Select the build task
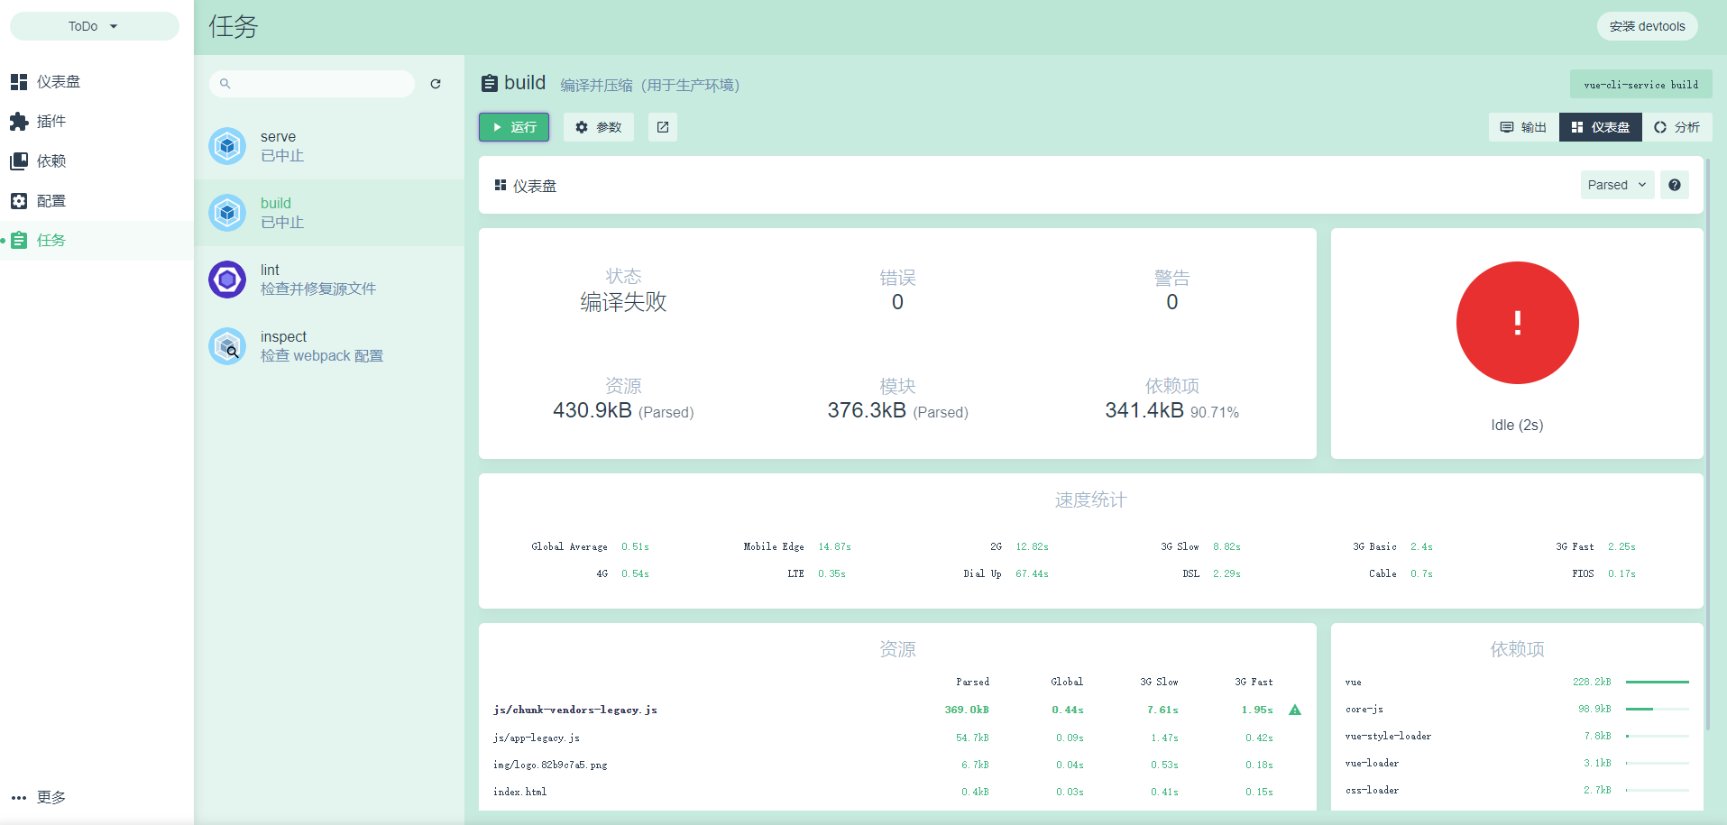The width and height of the screenshot is (1727, 825). (x=329, y=213)
